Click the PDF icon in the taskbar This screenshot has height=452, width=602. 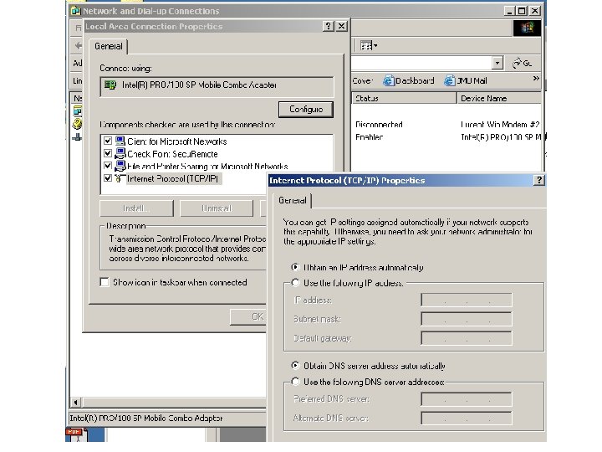coord(77,434)
